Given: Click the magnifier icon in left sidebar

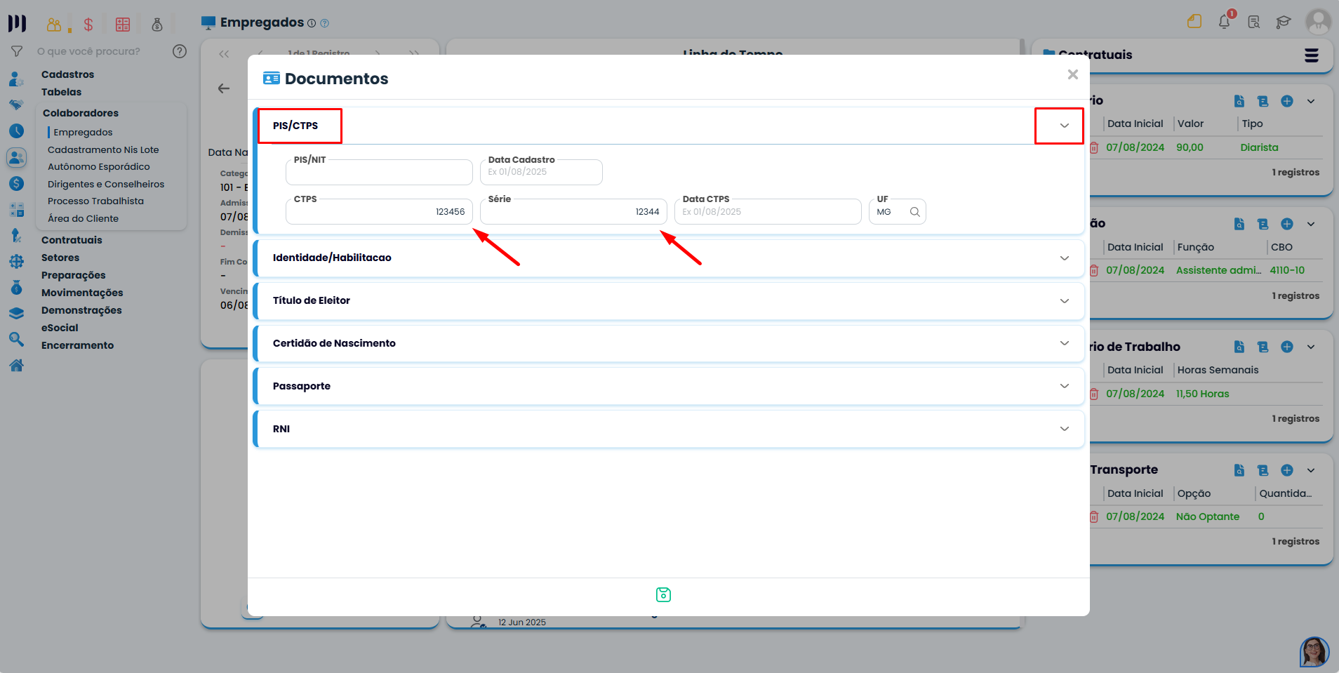Looking at the screenshot, I should (17, 340).
